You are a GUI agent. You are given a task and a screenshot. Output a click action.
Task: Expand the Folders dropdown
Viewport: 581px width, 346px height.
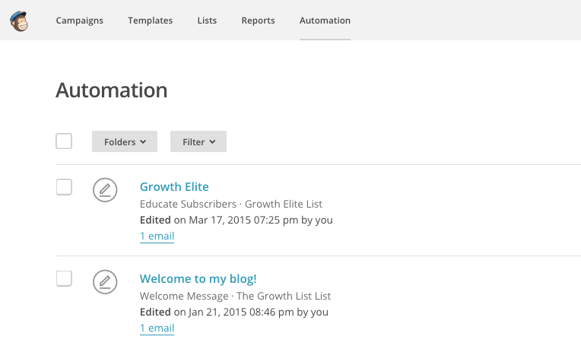point(125,141)
